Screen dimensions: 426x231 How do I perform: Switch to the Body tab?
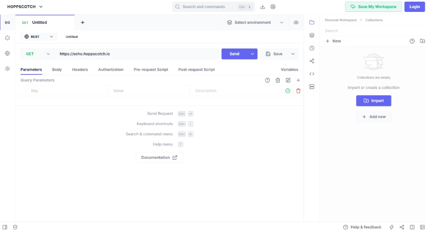click(57, 69)
